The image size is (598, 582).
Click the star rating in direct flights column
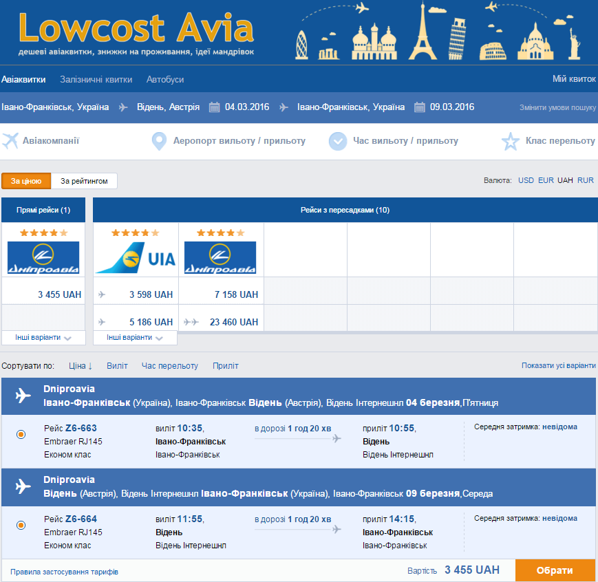coord(44,233)
